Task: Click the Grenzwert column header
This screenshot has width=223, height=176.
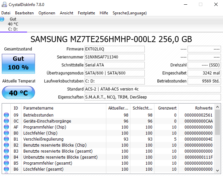Action: tap(166, 108)
